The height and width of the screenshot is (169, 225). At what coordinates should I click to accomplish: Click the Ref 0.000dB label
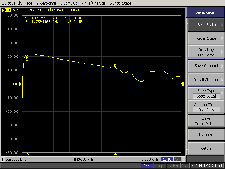(x=69, y=10)
